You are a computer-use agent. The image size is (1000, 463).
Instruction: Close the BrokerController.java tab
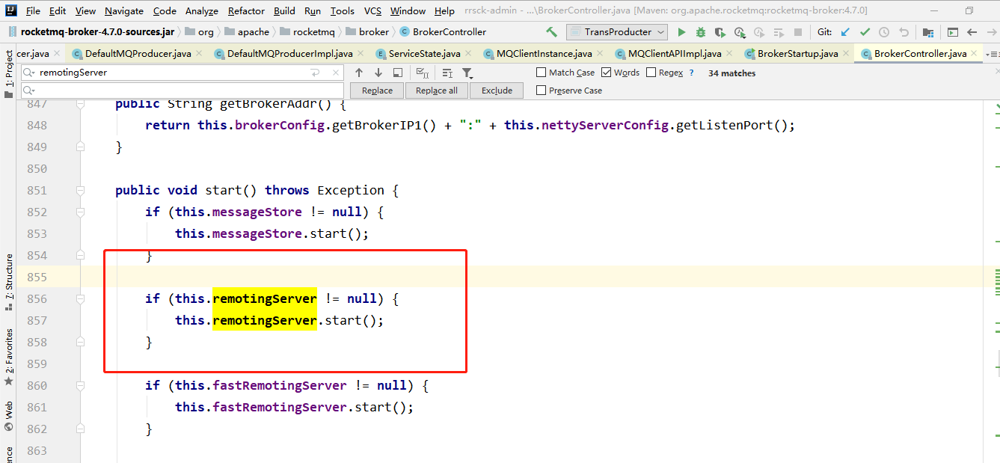click(x=974, y=54)
